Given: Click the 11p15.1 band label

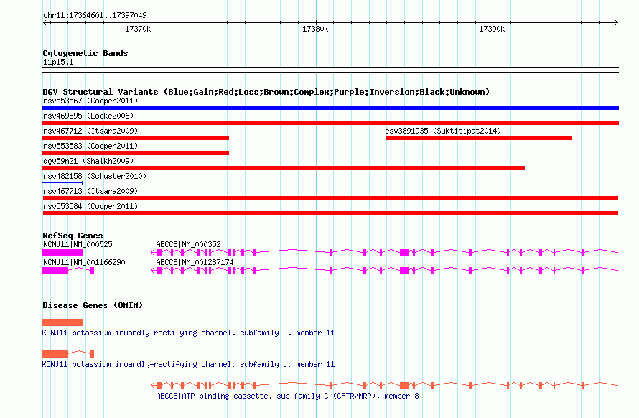Looking at the screenshot, I should (58, 62).
